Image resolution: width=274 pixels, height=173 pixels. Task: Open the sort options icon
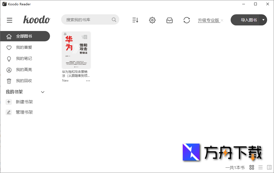click(x=135, y=20)
